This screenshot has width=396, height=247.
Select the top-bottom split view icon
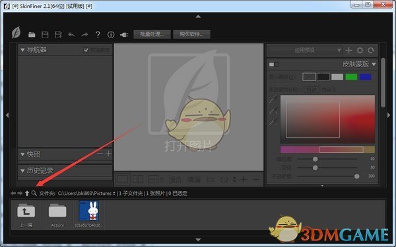pyautogui.click(x=153, y=179)
